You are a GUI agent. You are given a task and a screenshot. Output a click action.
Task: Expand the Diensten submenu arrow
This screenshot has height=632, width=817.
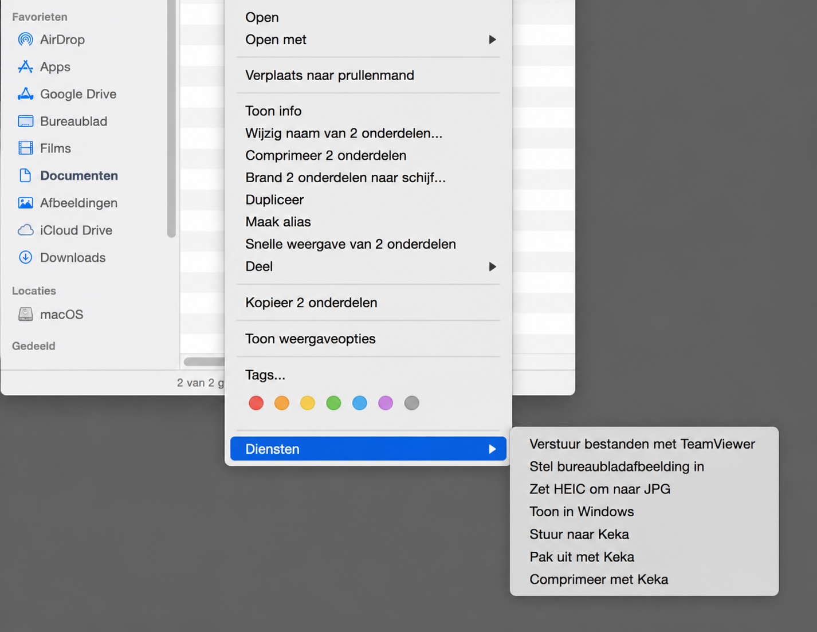click(x=492, y=449)
